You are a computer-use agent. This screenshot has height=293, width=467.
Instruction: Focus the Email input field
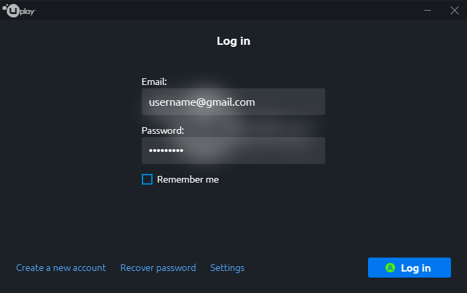[x=233, y=102]
